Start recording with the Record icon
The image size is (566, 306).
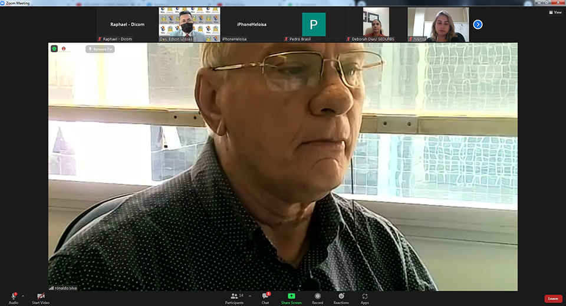(x=317, y=296)
